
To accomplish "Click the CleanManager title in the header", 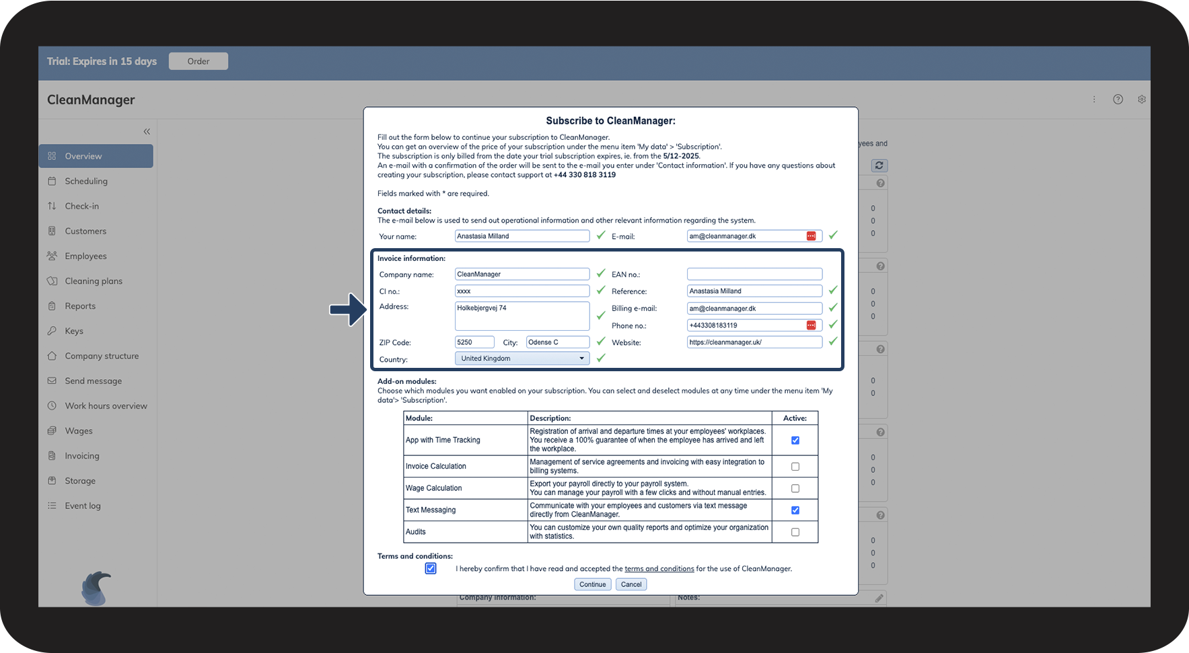I will 91,100.
